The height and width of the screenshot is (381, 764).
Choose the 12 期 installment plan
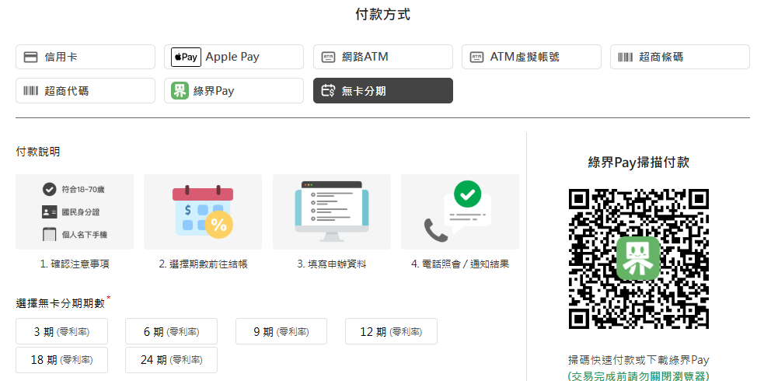[391, 332]
